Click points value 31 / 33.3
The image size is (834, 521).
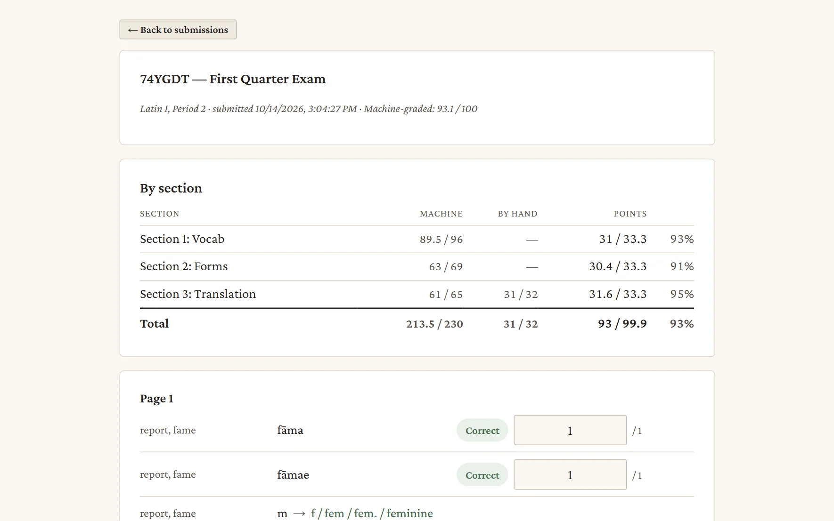(623, 239)
